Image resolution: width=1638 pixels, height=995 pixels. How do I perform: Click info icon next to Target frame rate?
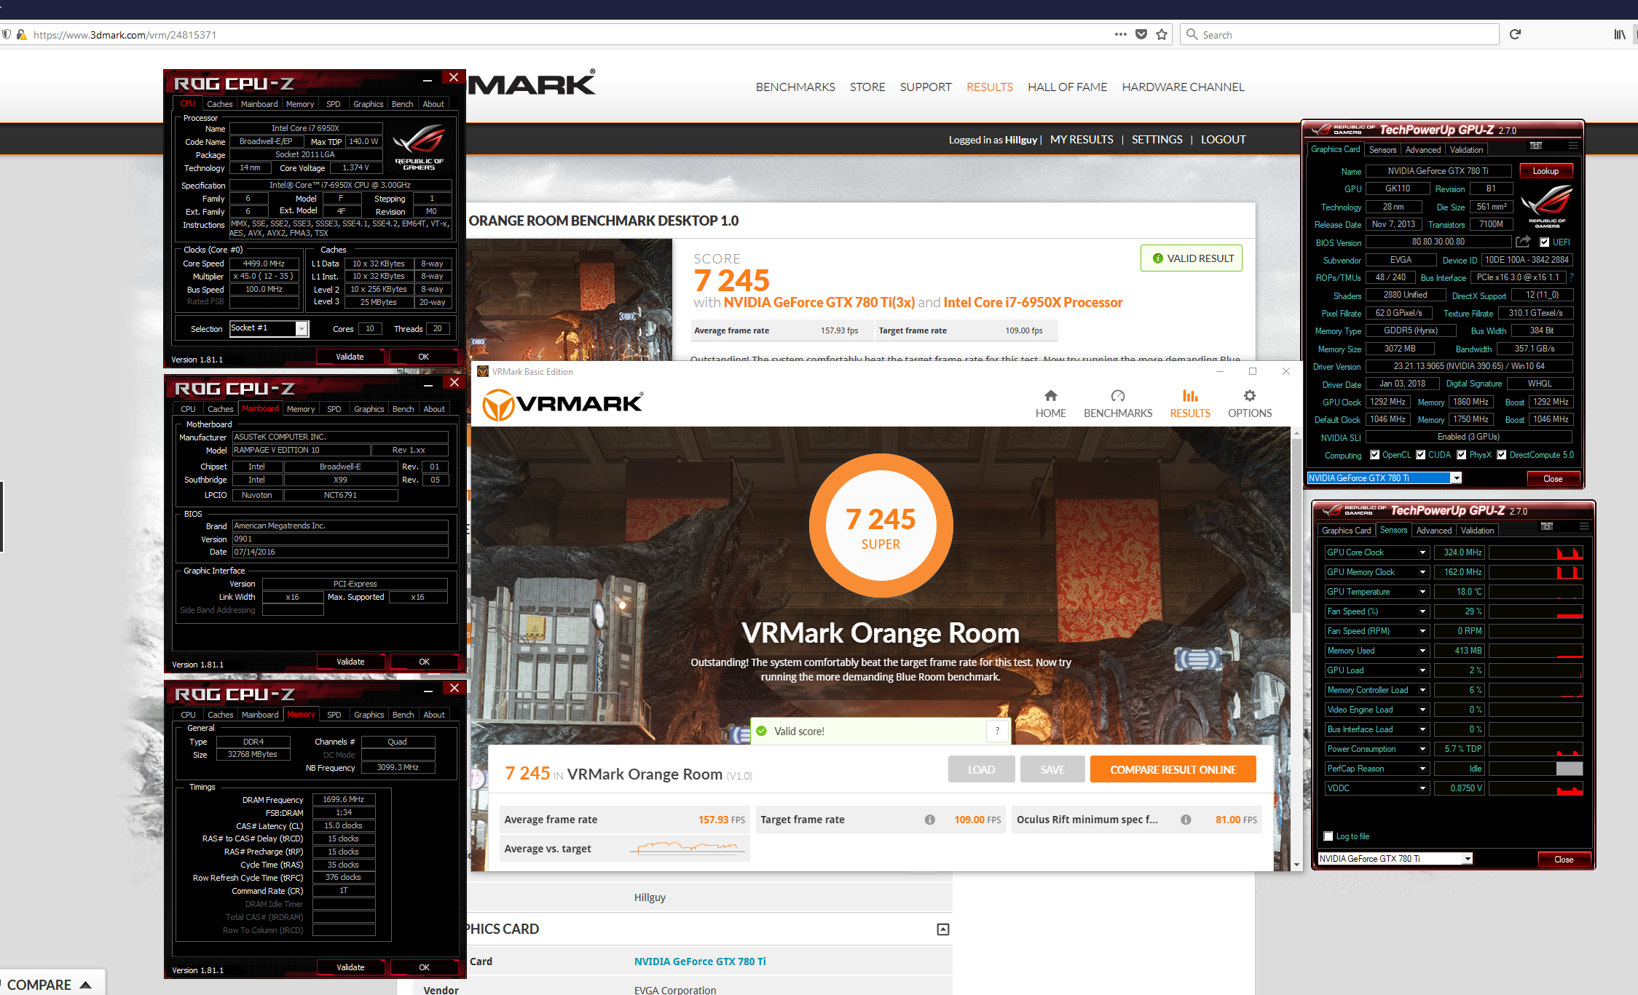930,820
